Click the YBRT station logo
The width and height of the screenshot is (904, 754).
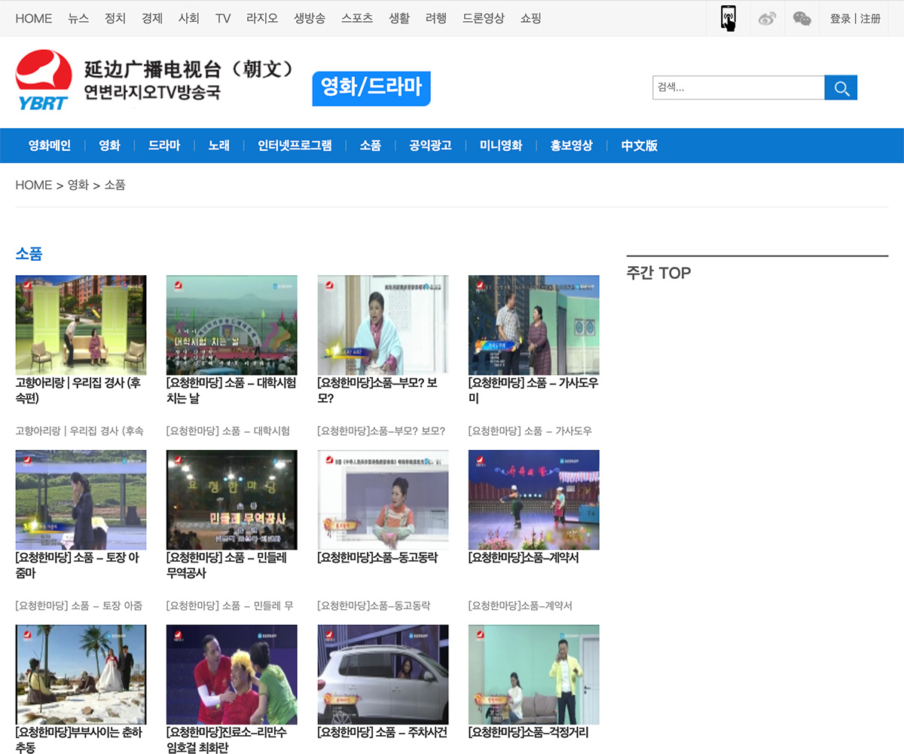tap(43, 79)
